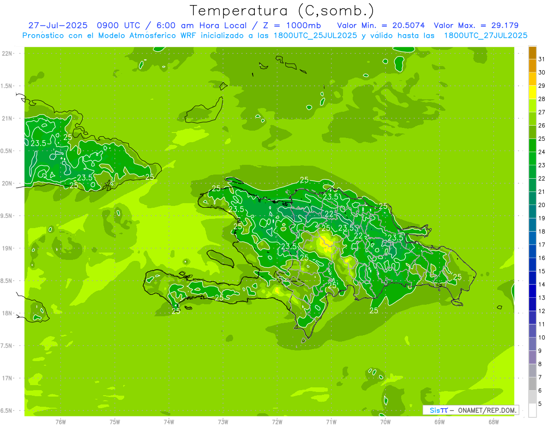Click the color scale value "26"
The image size is (554, 428).
click(x=542, y=125)
